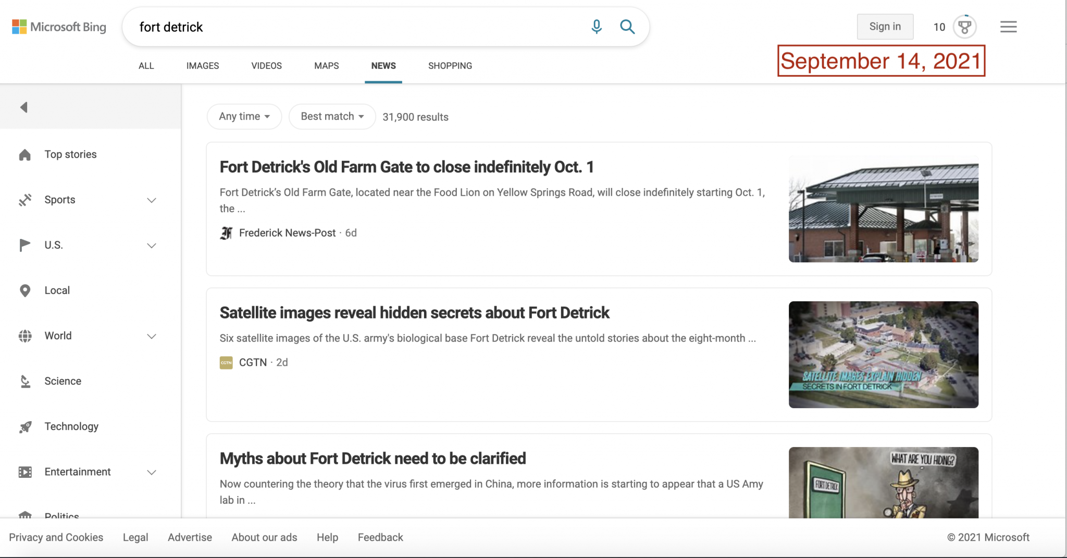Click the Technology rocket icon
The image size is (1067, 558).
[25, 427]
